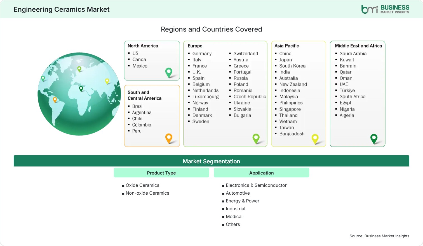Click the green pin in North America card
The width and height of the screenshot is (423, 246).
coord(169,73)
